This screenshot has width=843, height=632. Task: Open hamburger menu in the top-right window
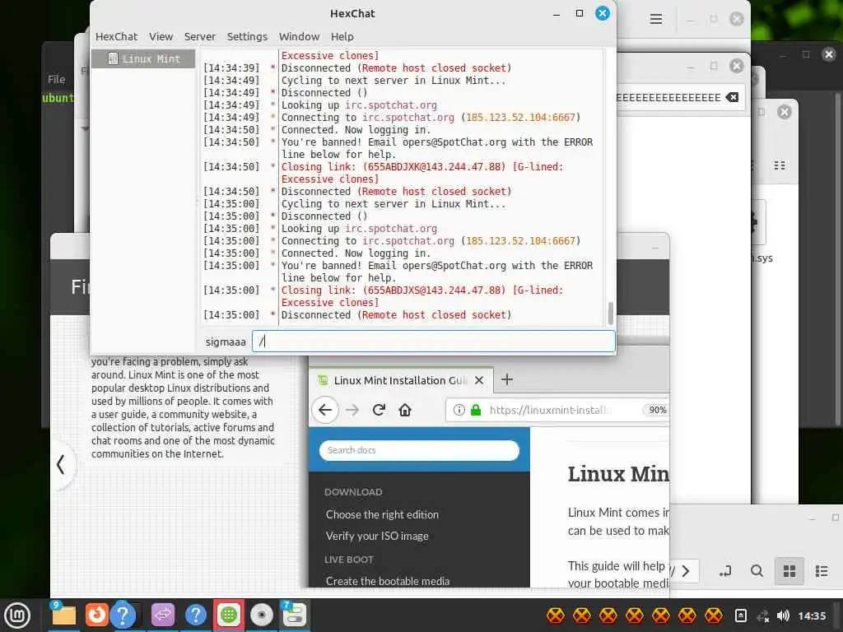tap(655, 20)
